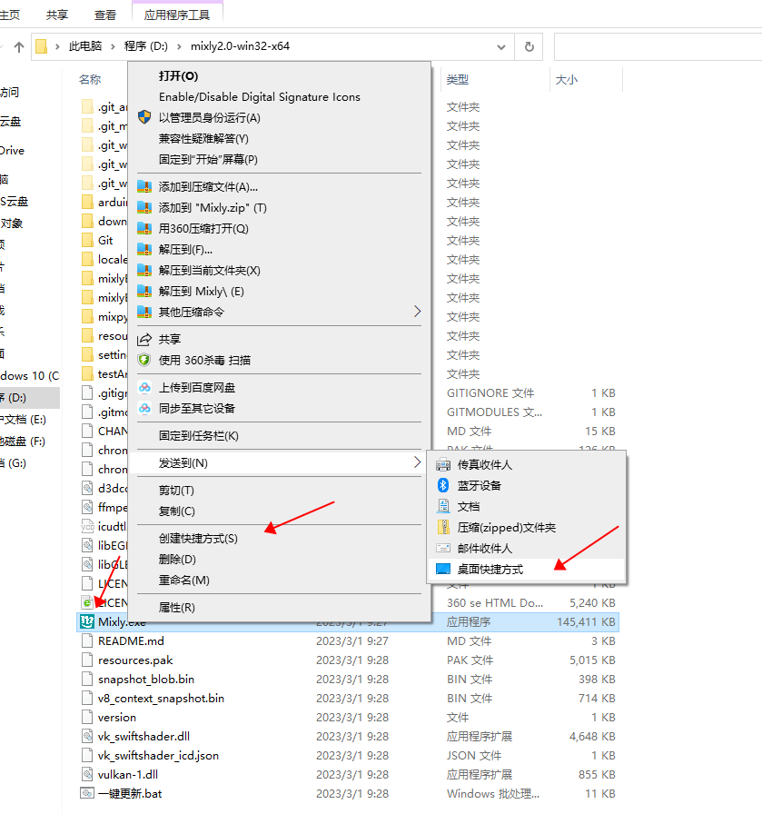The width and height of the screenshot is (762, 814).
Task: Click the 360 antivirus scan shield icon
Action: [143, 360]
